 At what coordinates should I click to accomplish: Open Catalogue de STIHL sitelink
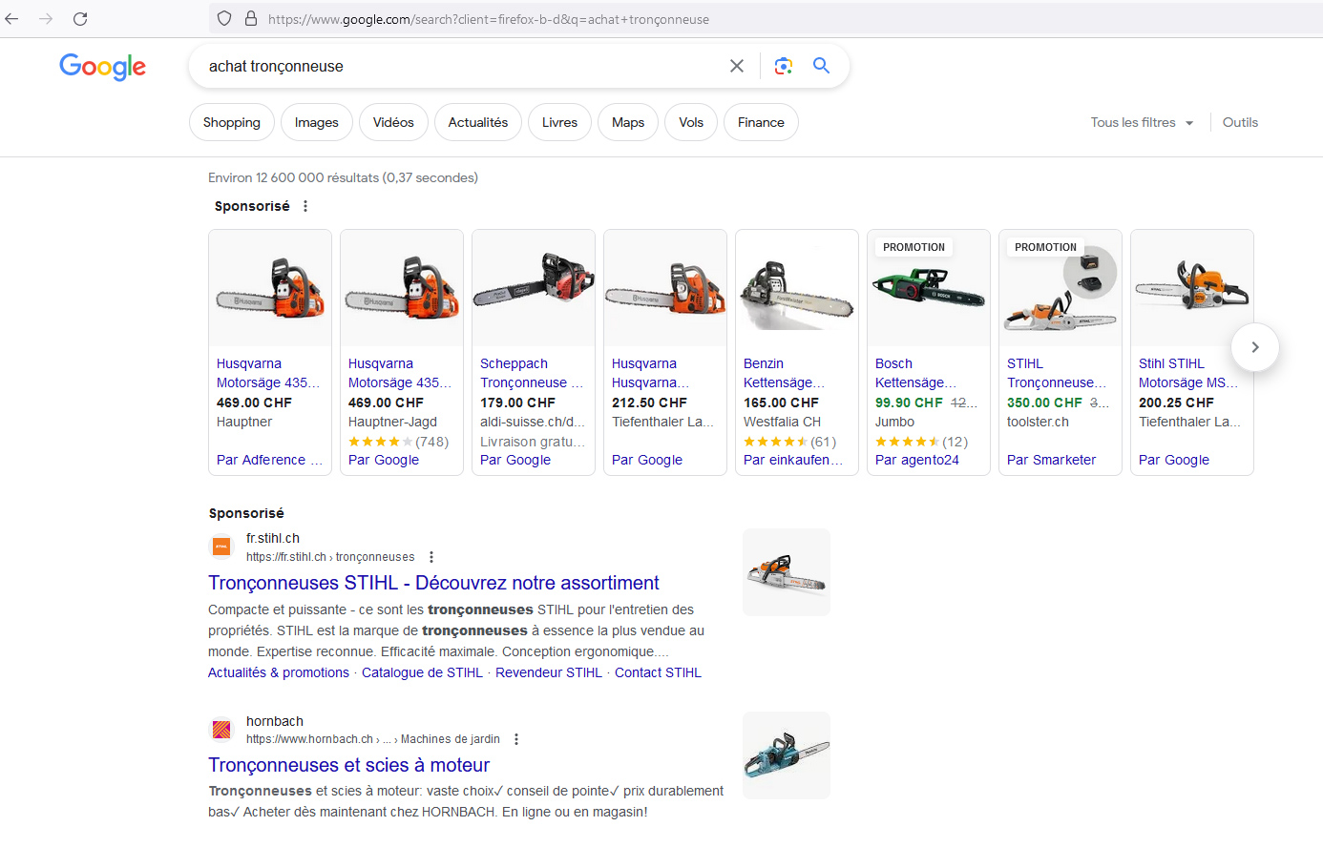pyautogui.click(x=422, y=672)
